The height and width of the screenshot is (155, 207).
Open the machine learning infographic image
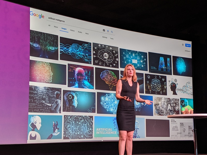click(x=182, y=128)
